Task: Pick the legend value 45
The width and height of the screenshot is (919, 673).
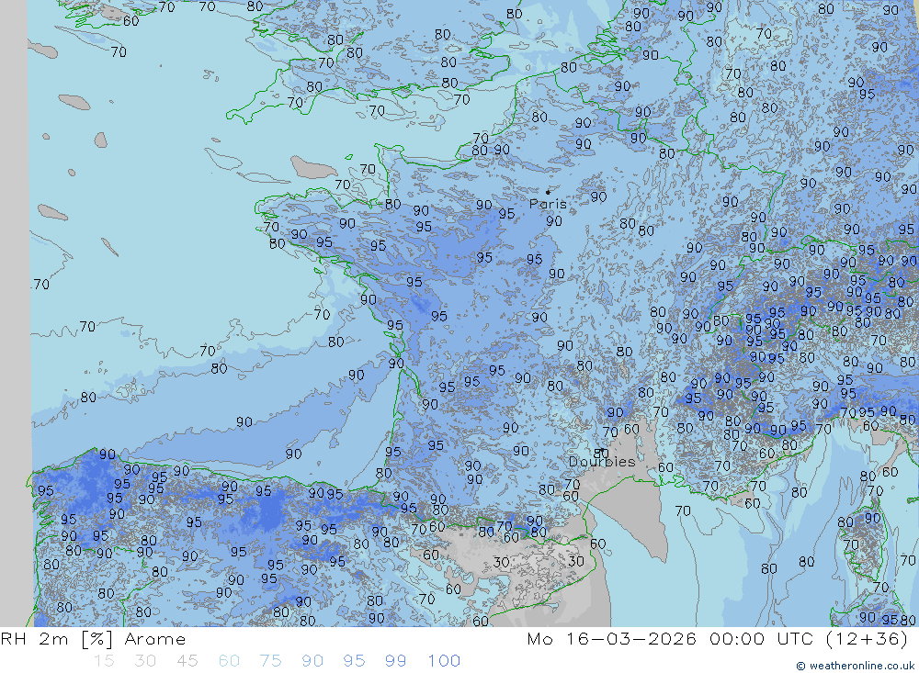Action: (187, 661)
